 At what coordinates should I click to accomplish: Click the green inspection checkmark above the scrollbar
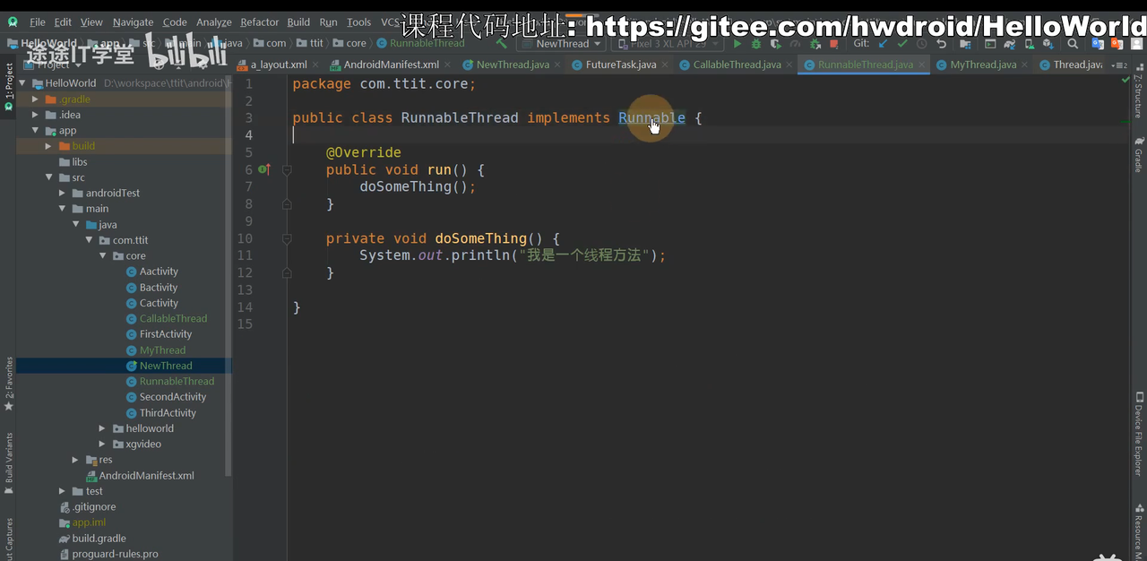pos(1125,81)
